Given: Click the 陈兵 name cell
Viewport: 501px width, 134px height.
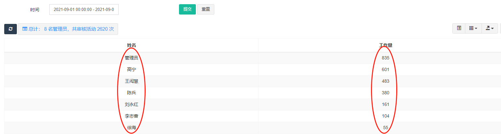Looking at the screenshot, I should pyautogui.click(x=131, y=93).
